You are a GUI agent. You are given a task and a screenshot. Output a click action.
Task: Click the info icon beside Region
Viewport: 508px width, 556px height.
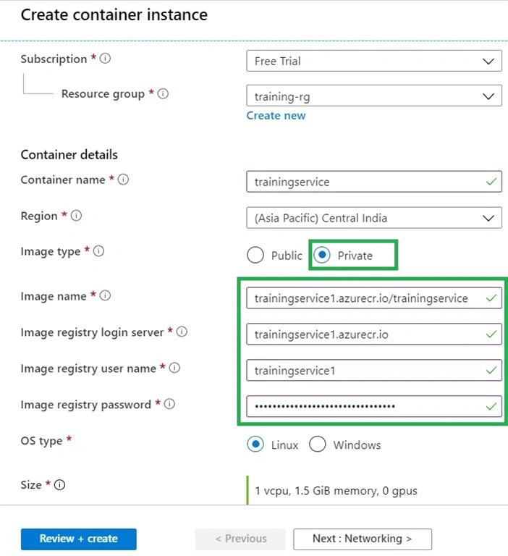coord(76,215)
